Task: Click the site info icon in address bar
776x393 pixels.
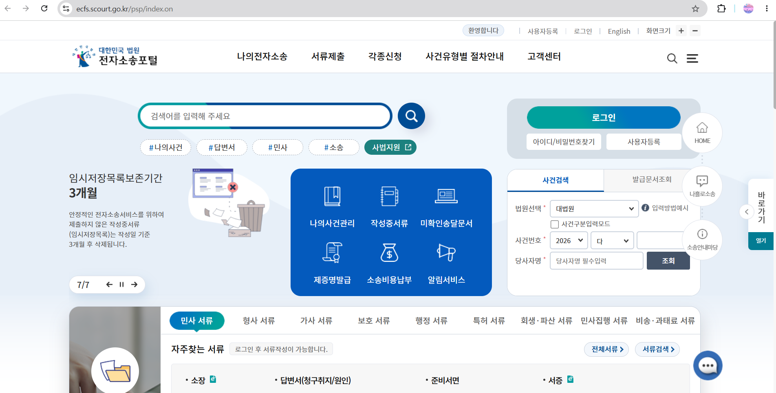Action: 66,9
